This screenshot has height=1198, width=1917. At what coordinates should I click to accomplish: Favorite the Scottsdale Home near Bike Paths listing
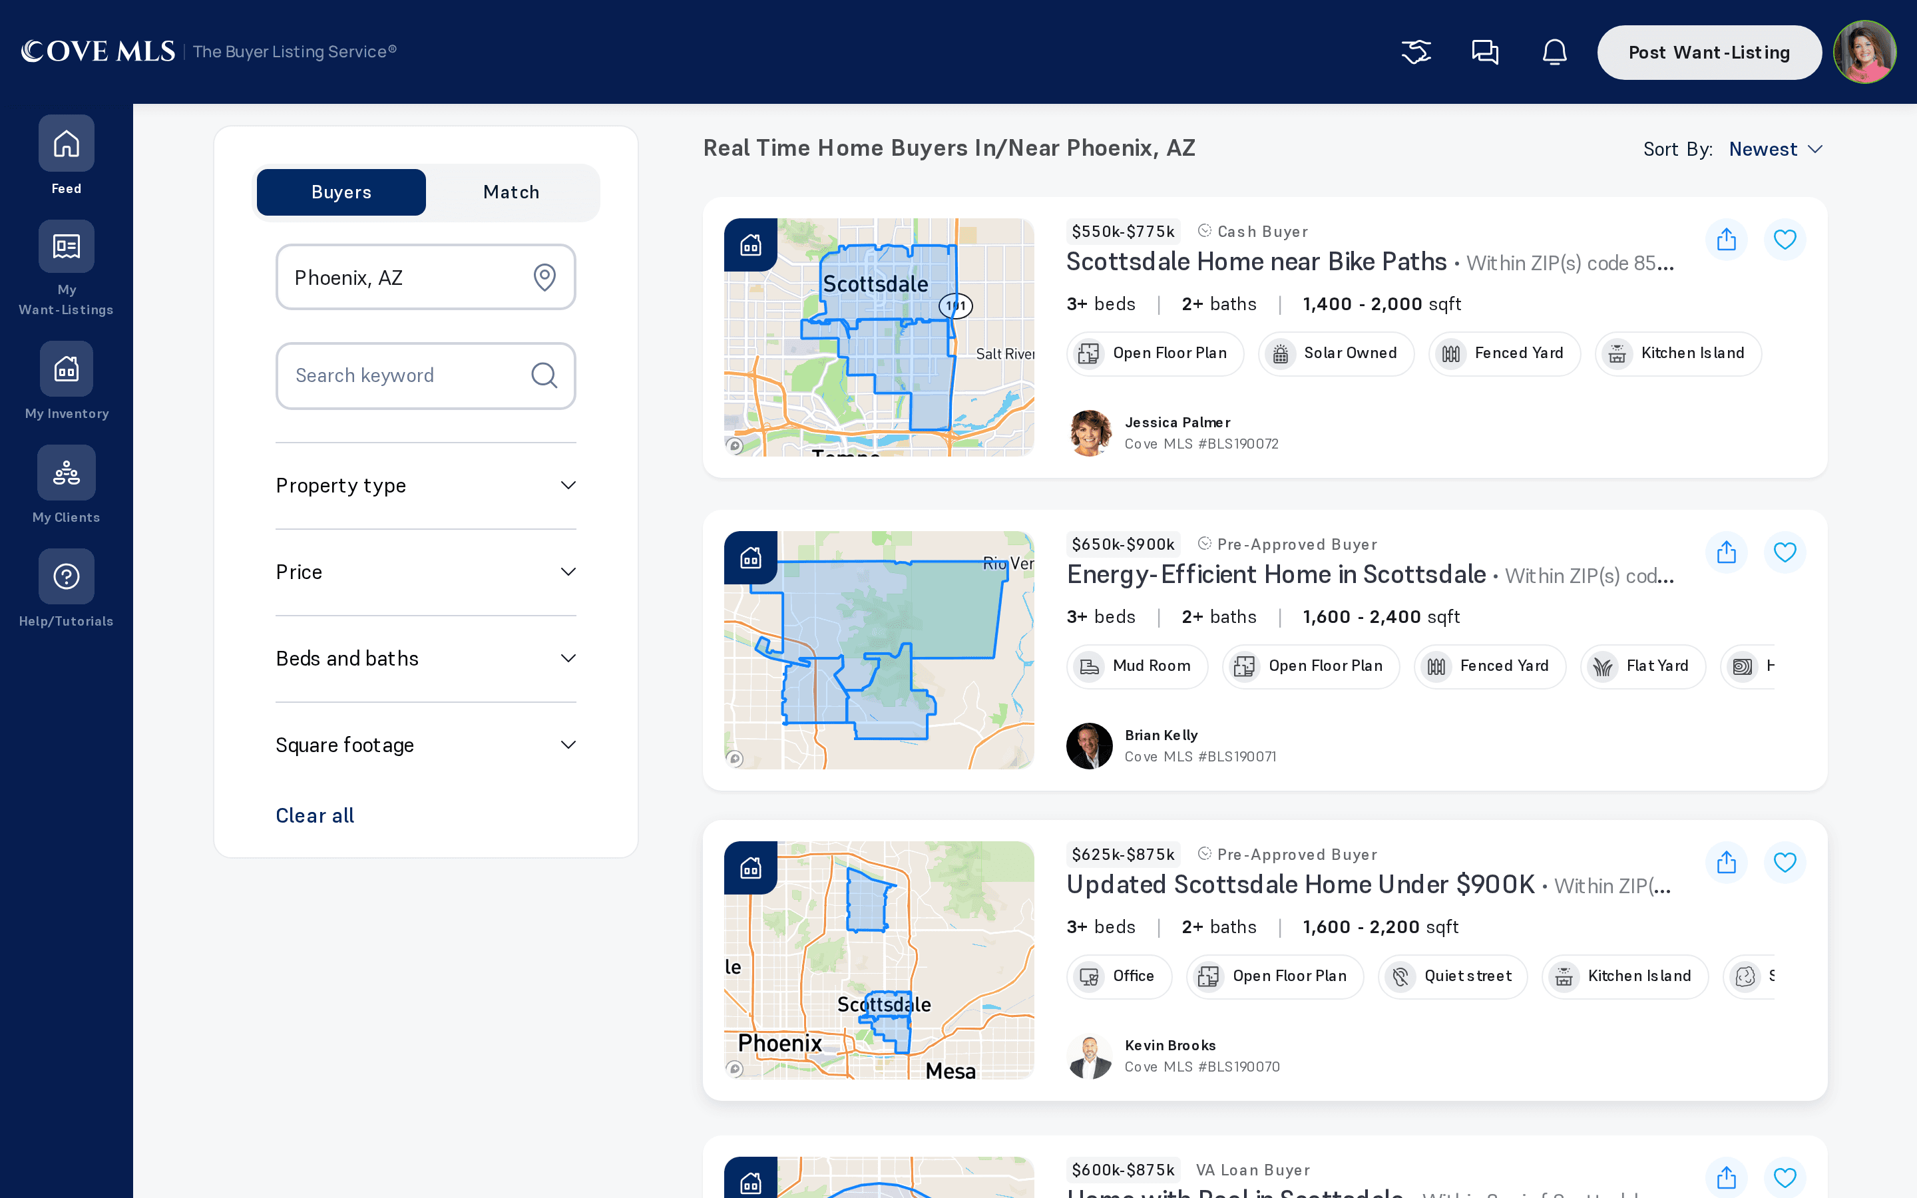pyautogui.click(x=1785, y=240)
